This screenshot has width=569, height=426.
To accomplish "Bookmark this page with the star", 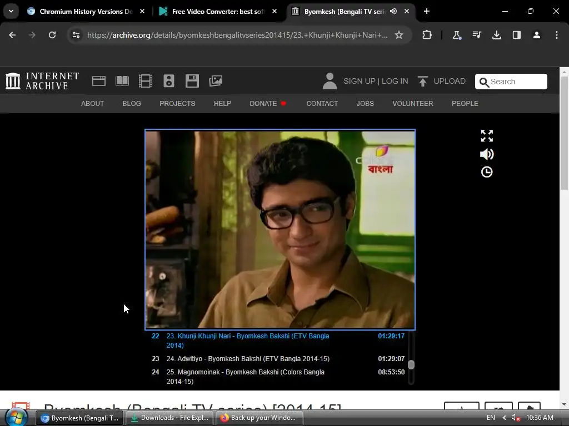I will (399, 35).
